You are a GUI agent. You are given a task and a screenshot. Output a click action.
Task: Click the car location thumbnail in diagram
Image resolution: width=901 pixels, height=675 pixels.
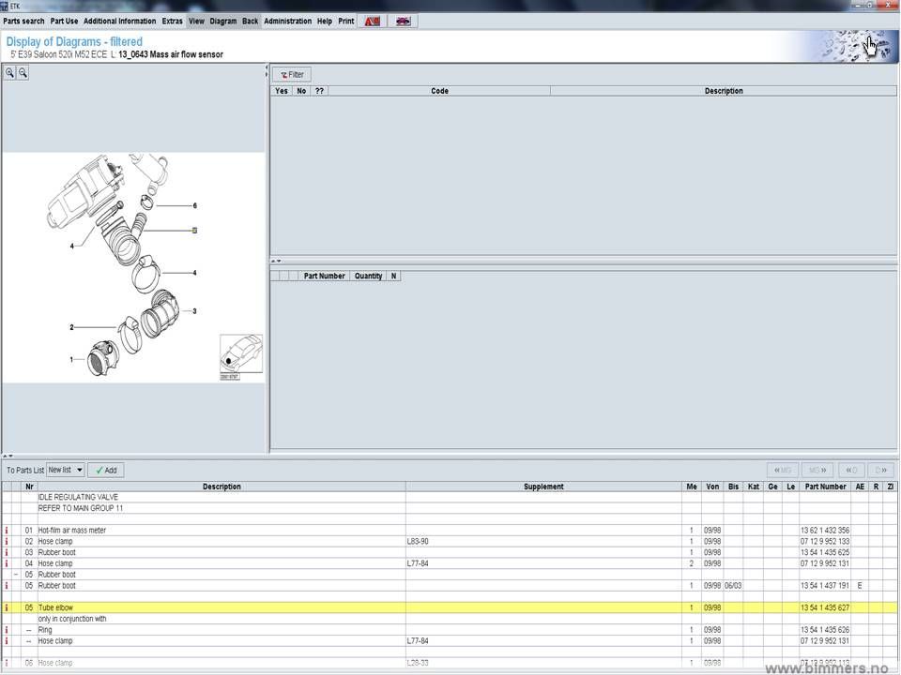point(241,354)
